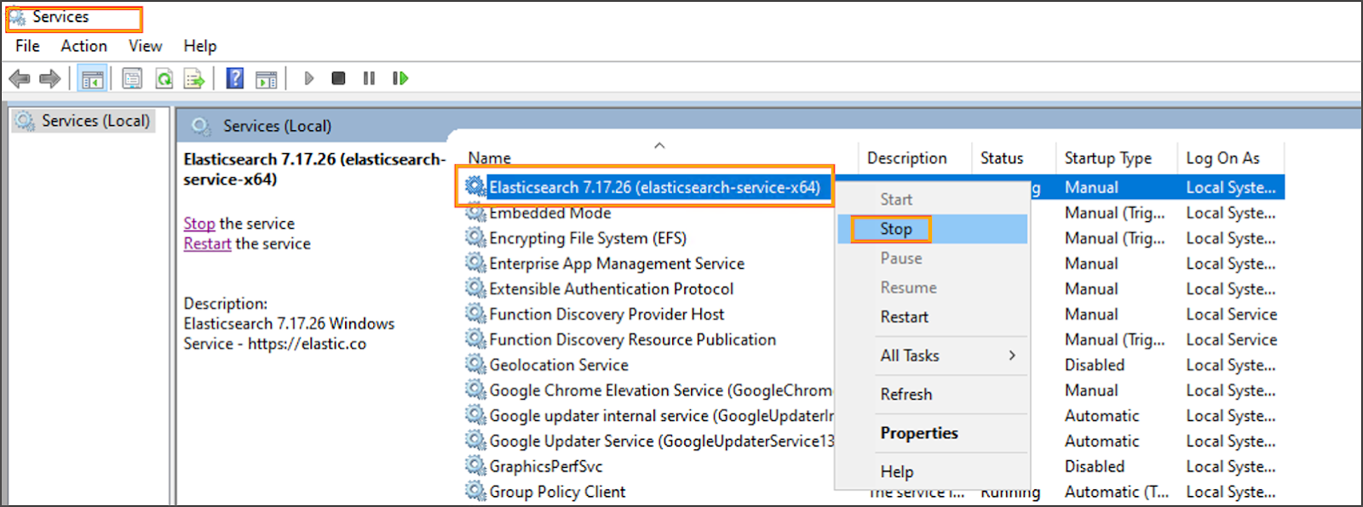The height and width of the screenshot is (507, 1363).
Task: Click the green Refresh toolbar icon
Action: (164, 79)
